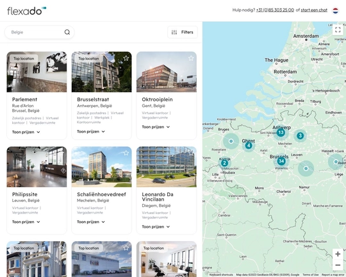The image size is (346, 277).
Task: Click the Parlement listing title
Action: pos(24,99)
